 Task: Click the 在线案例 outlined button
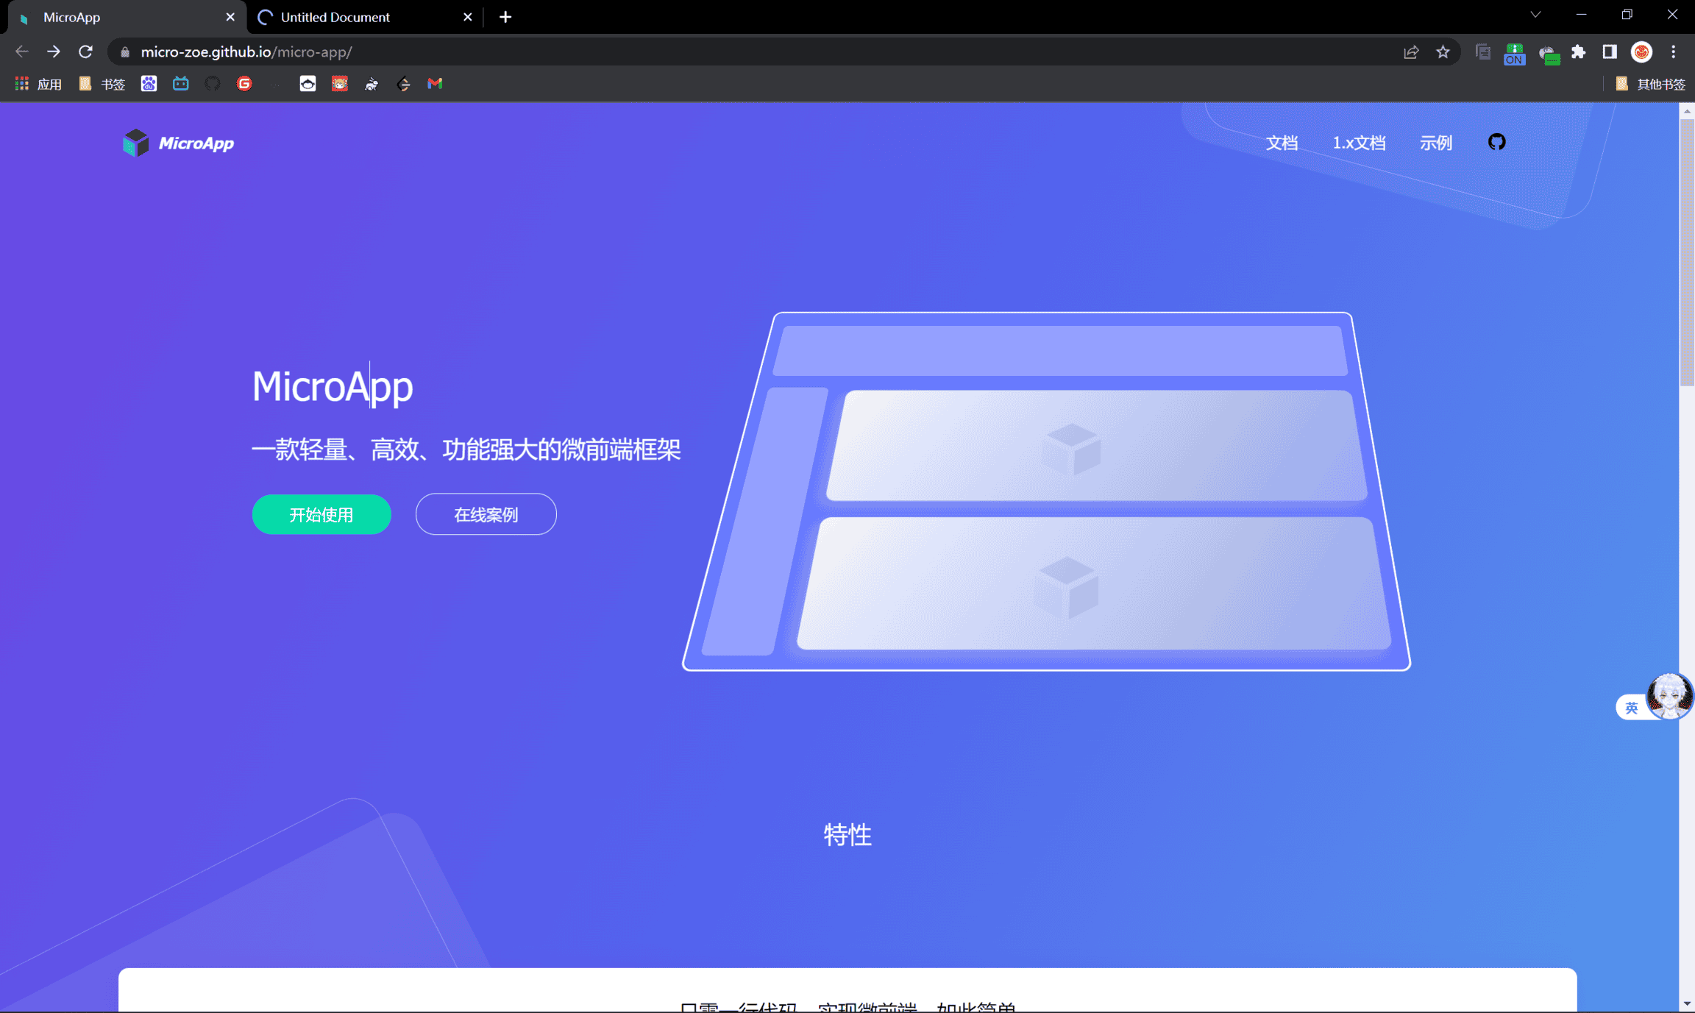click(x=486, y=514)
